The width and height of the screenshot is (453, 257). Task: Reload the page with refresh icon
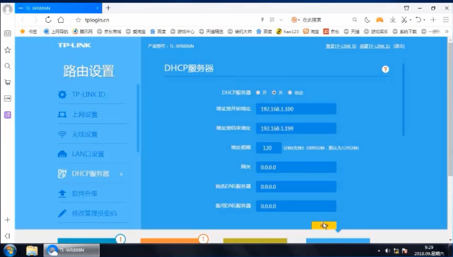[48, 20]
